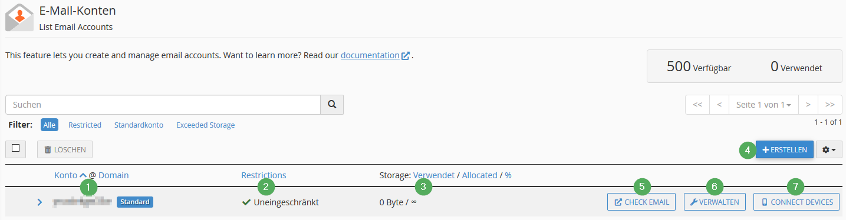Click the CONNECT DEVICES button

pyautogui.click(x=796, y=202)
